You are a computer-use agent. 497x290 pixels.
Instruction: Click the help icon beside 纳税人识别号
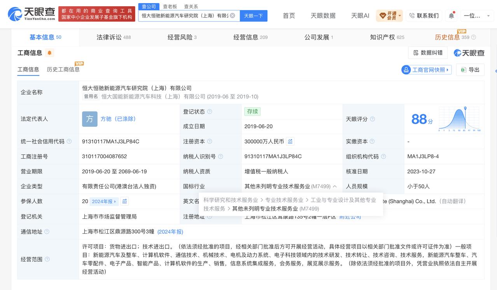point(220,157)
